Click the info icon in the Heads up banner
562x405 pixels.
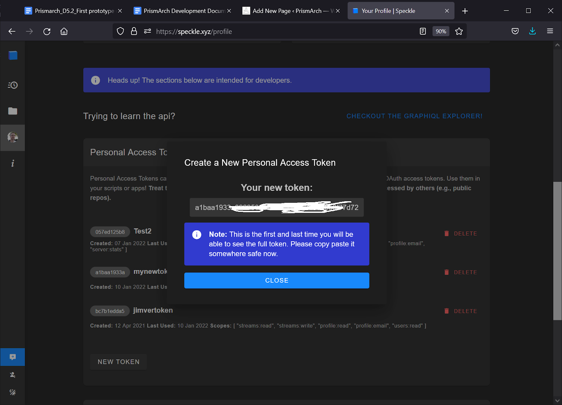[96, 80]
